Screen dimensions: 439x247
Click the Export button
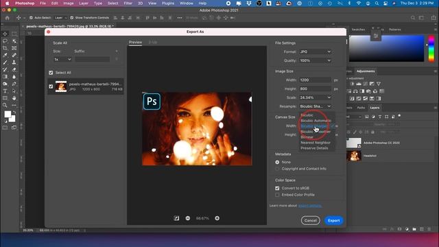[x=334, y=221]
